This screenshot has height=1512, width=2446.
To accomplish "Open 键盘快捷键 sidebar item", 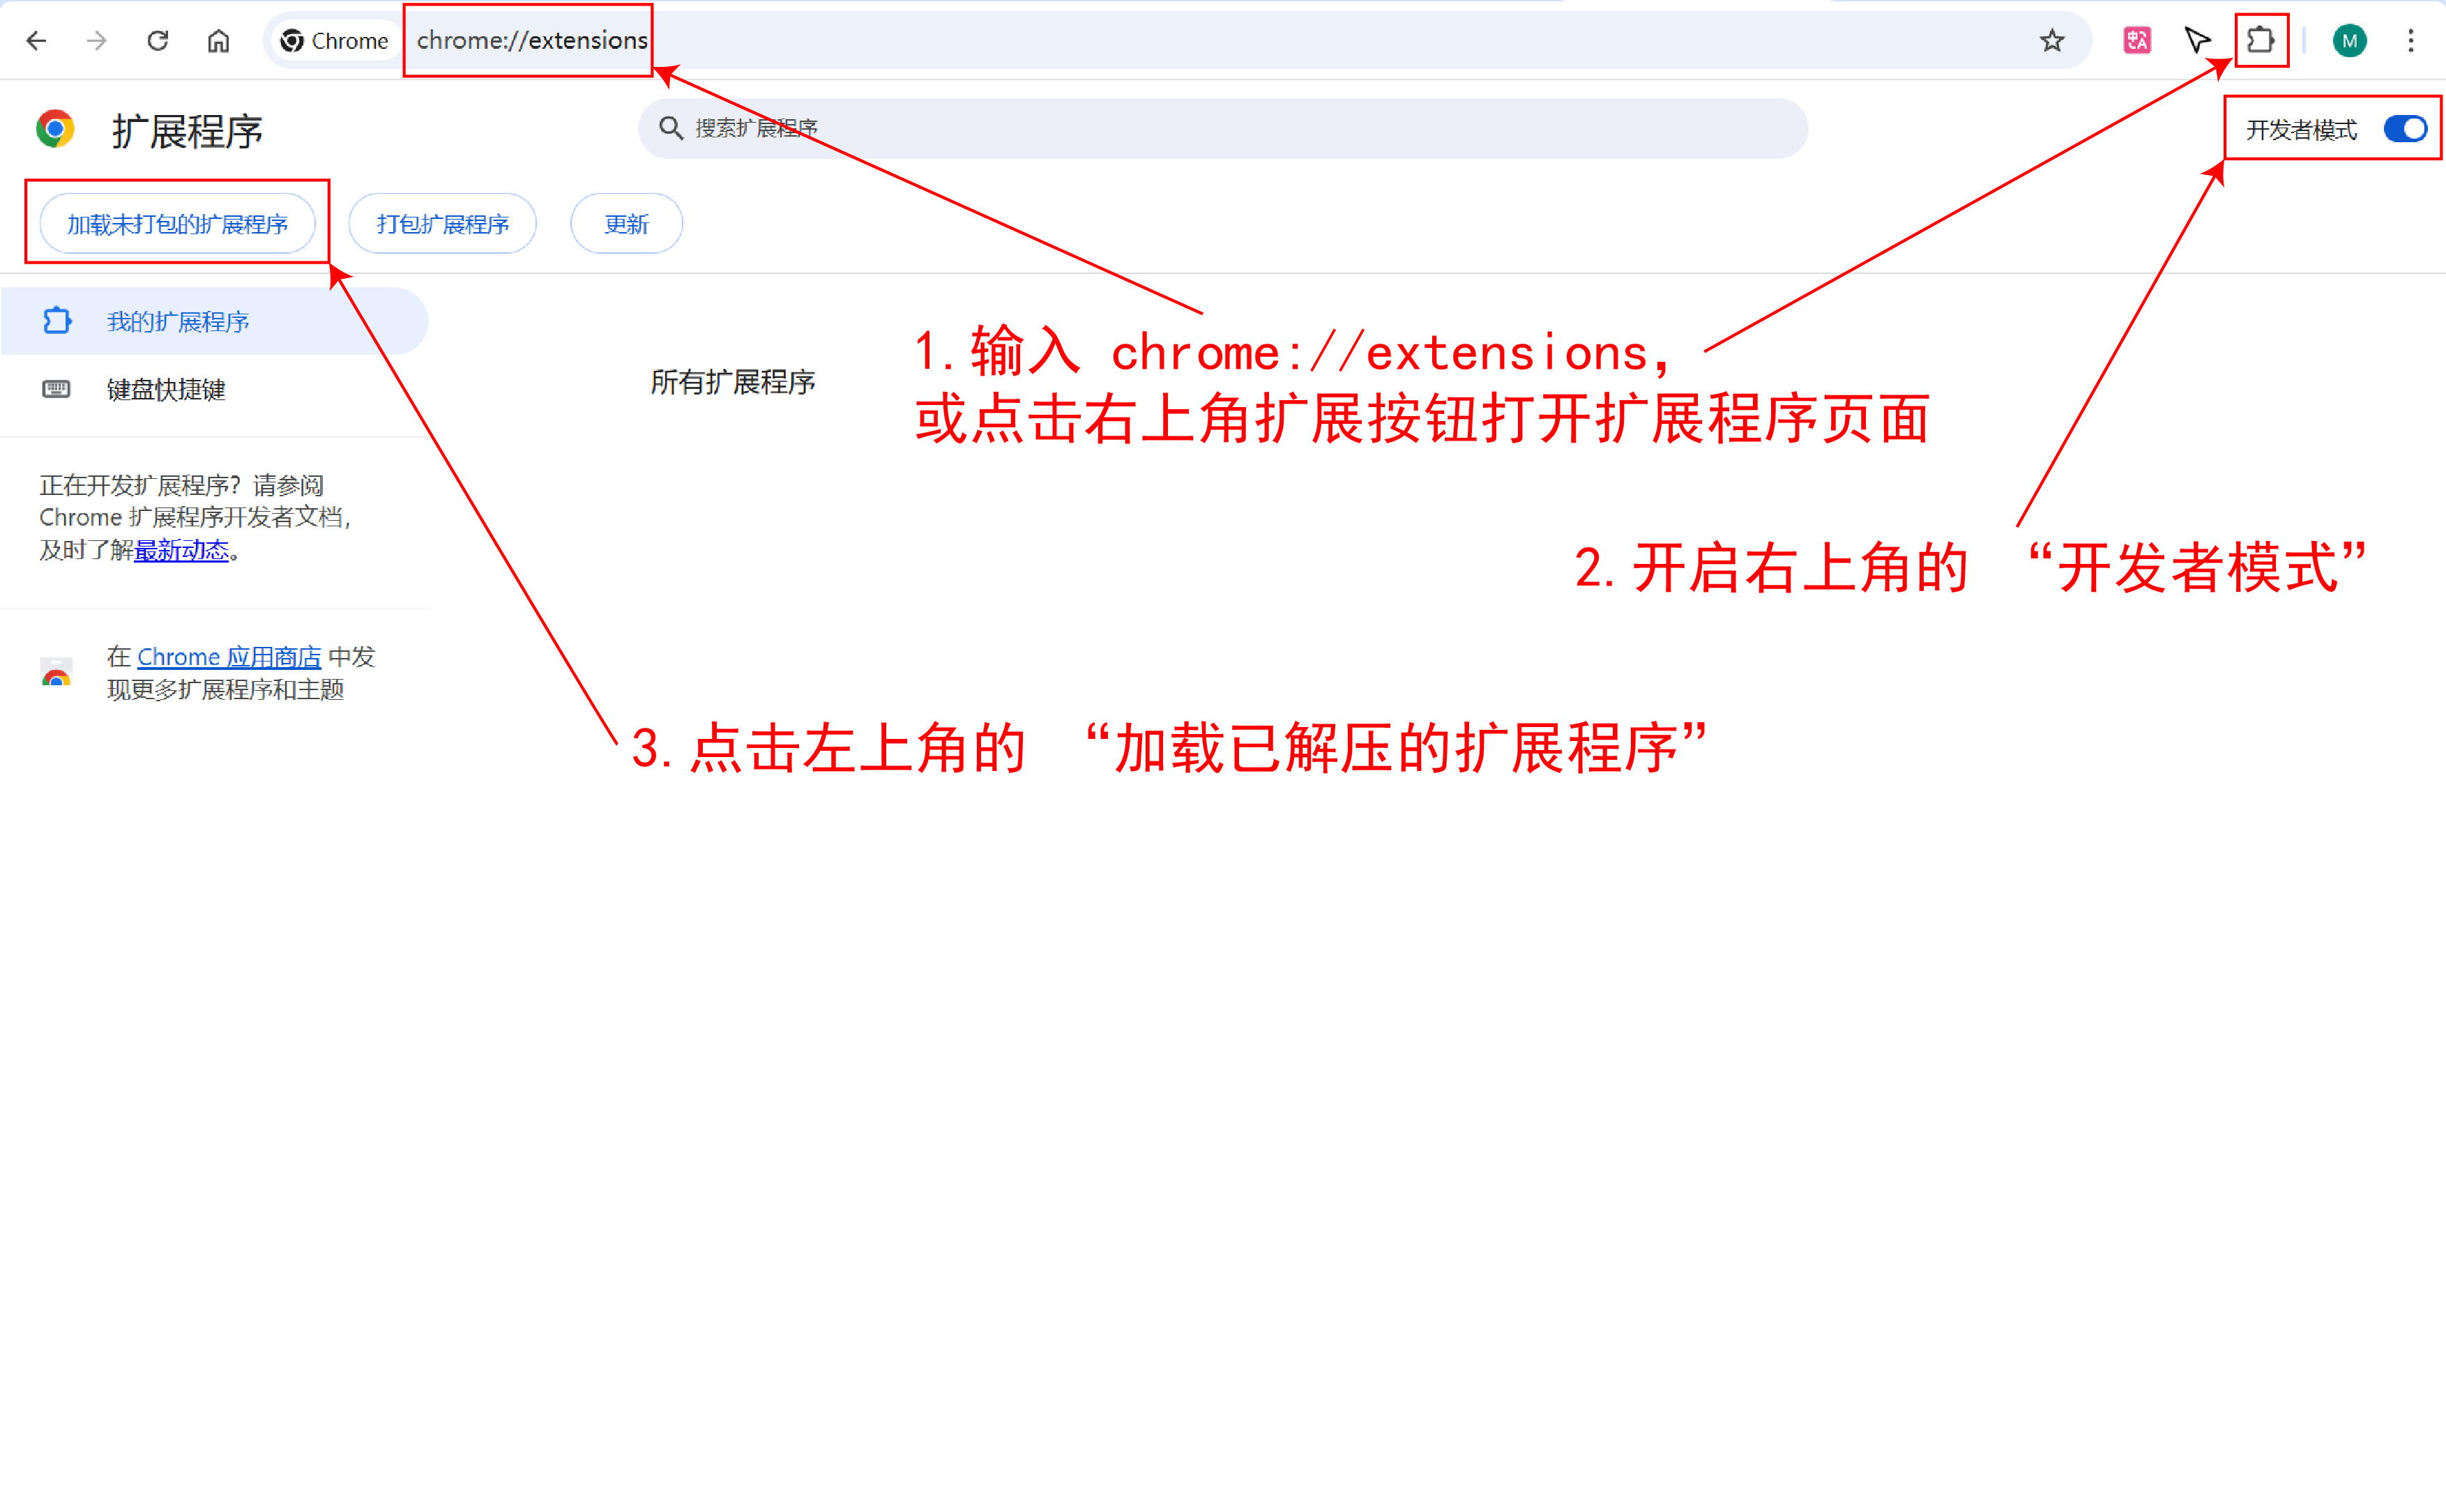I will [x=166, y=389].
